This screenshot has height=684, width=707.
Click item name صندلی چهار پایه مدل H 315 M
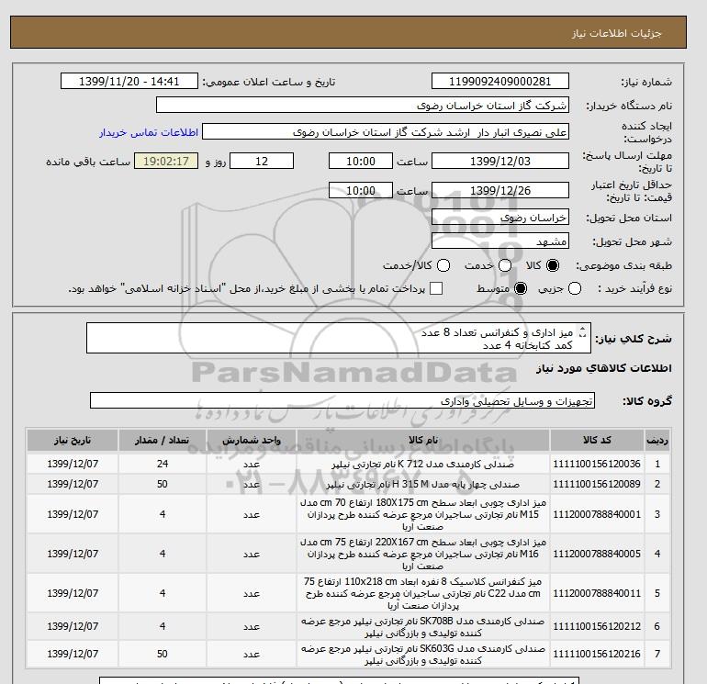(423, 484)
